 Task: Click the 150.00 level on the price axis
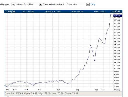117,38
